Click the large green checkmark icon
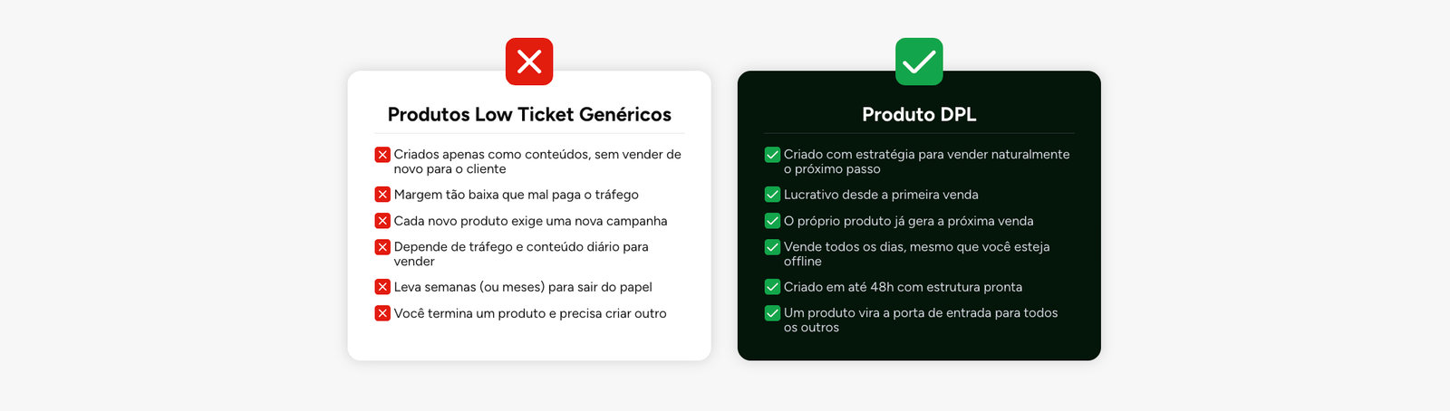The image size is (1450, 411). [x=919, y=62]
